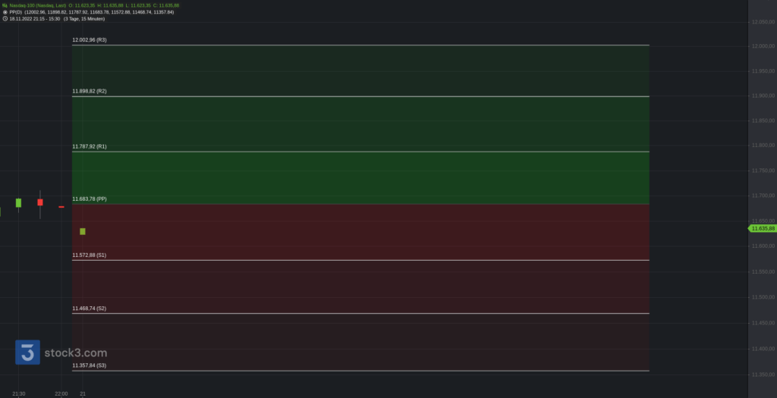Click the candlestick icon beside Nasdaq-100
777x398 pixels.
pos(5,5)
